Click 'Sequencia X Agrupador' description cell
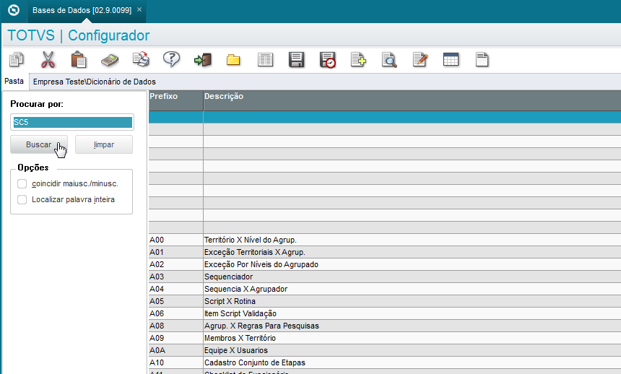621x374 pixels. click(246, 290)
